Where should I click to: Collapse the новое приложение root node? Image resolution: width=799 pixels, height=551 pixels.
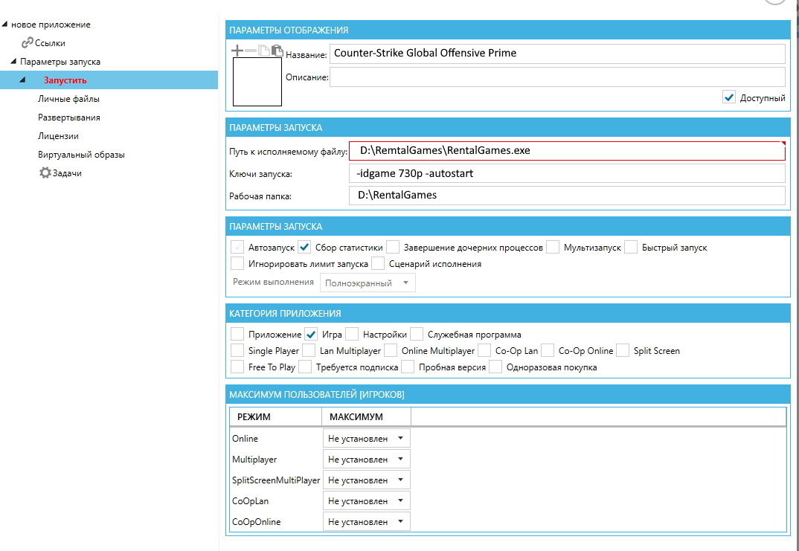[5, 25]
